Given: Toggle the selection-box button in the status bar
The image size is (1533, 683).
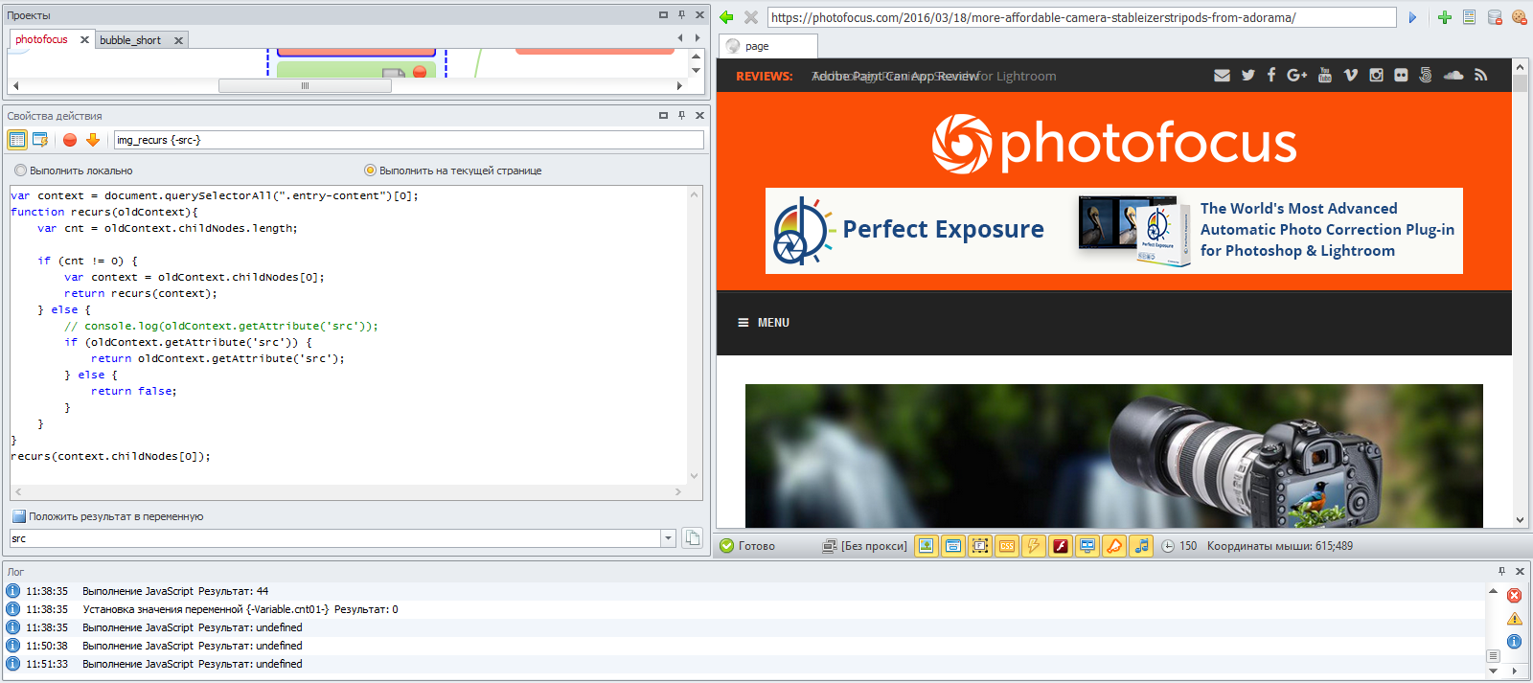Looking at the screenshot, I should click(980, 546).
